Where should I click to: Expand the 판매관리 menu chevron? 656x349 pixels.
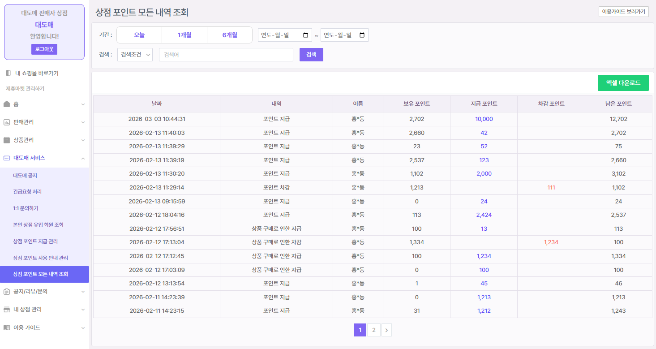click(83, 122)
